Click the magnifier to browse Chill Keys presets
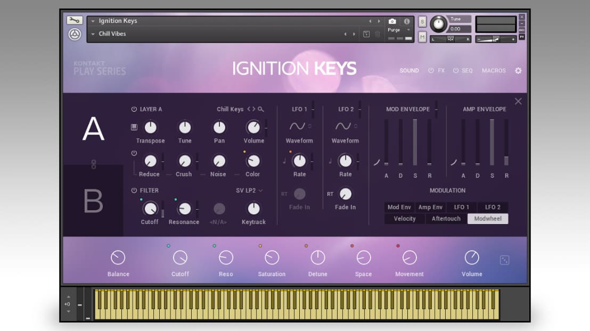The height and width of the screenshot is (331, 590). click(260, 109)
